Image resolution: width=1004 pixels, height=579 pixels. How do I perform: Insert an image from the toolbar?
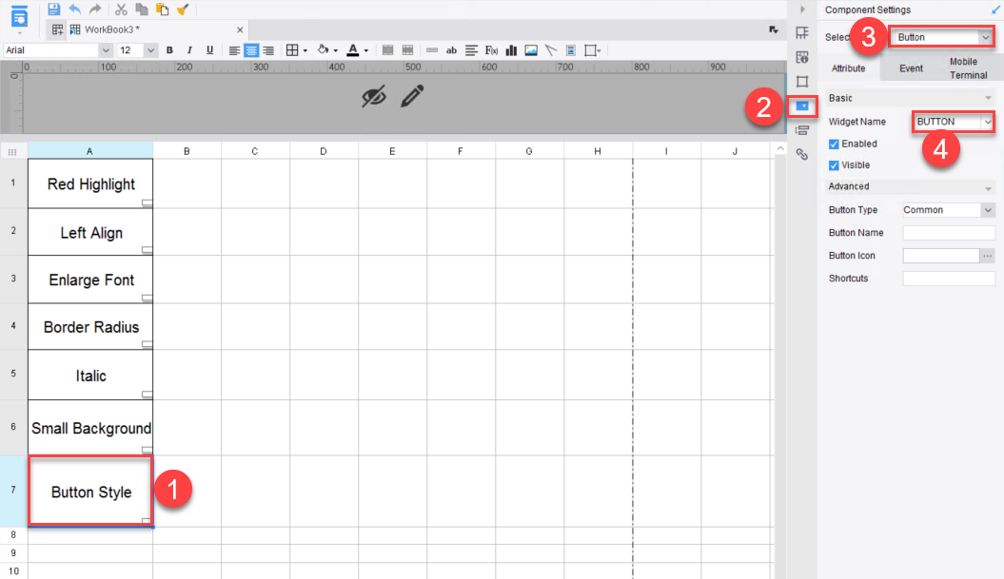pyautogui.click(x=531, y=49)
